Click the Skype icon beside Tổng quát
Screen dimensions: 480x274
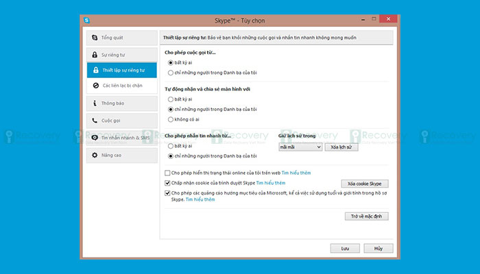(95, 38)
